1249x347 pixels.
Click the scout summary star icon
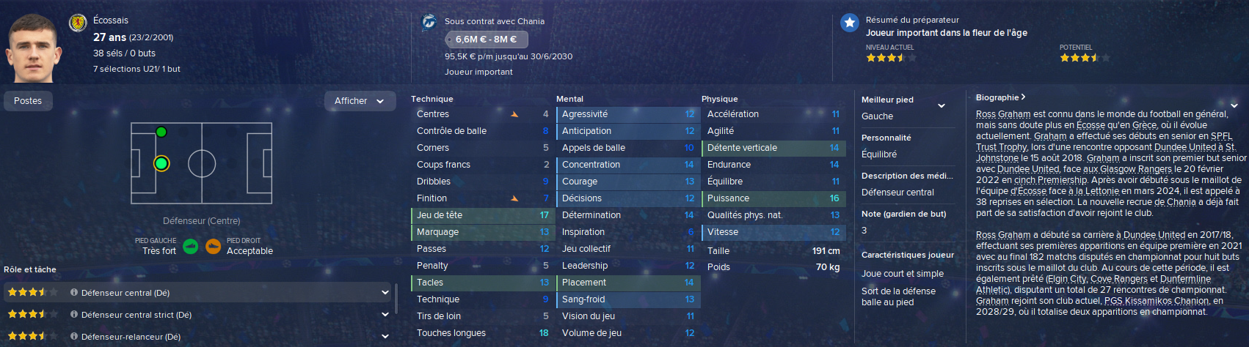pyautogui.click(x=849, y=23)
